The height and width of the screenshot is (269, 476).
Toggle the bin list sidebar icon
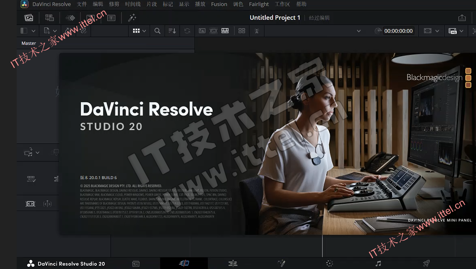(24, 31)
